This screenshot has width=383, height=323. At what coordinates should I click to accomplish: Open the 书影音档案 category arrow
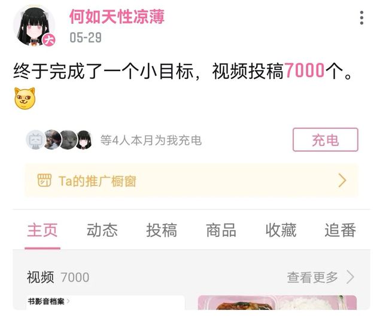click(x=68, y=301)
